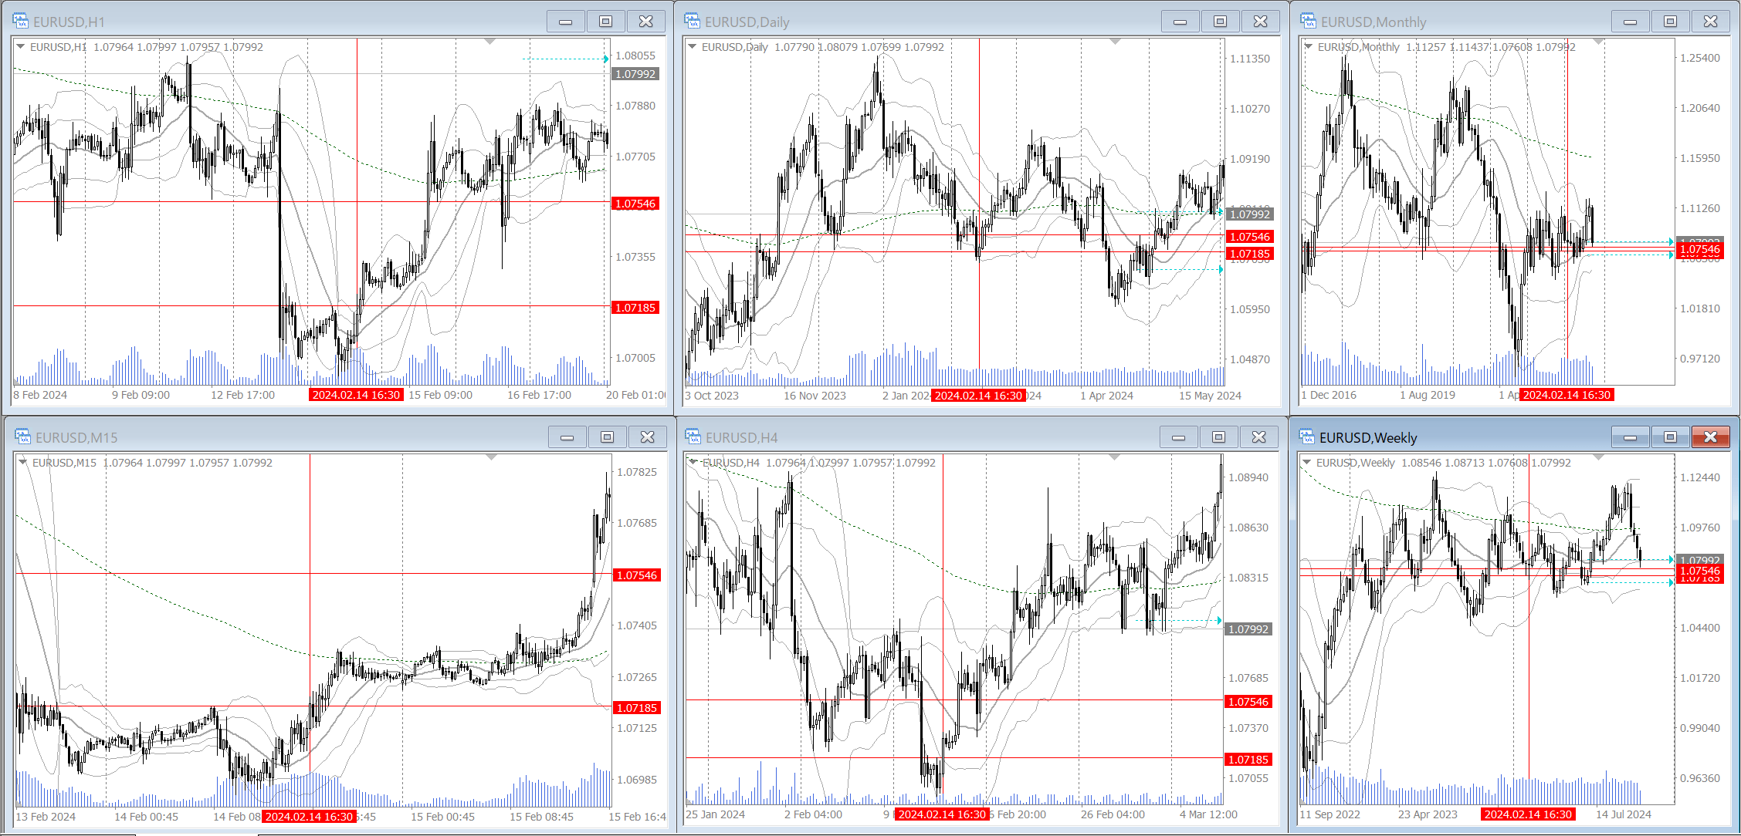Click the 2024.02.14 16:30 date label in H4 chart
Viewport: 1741px width, 836px height.
point(942,814)
